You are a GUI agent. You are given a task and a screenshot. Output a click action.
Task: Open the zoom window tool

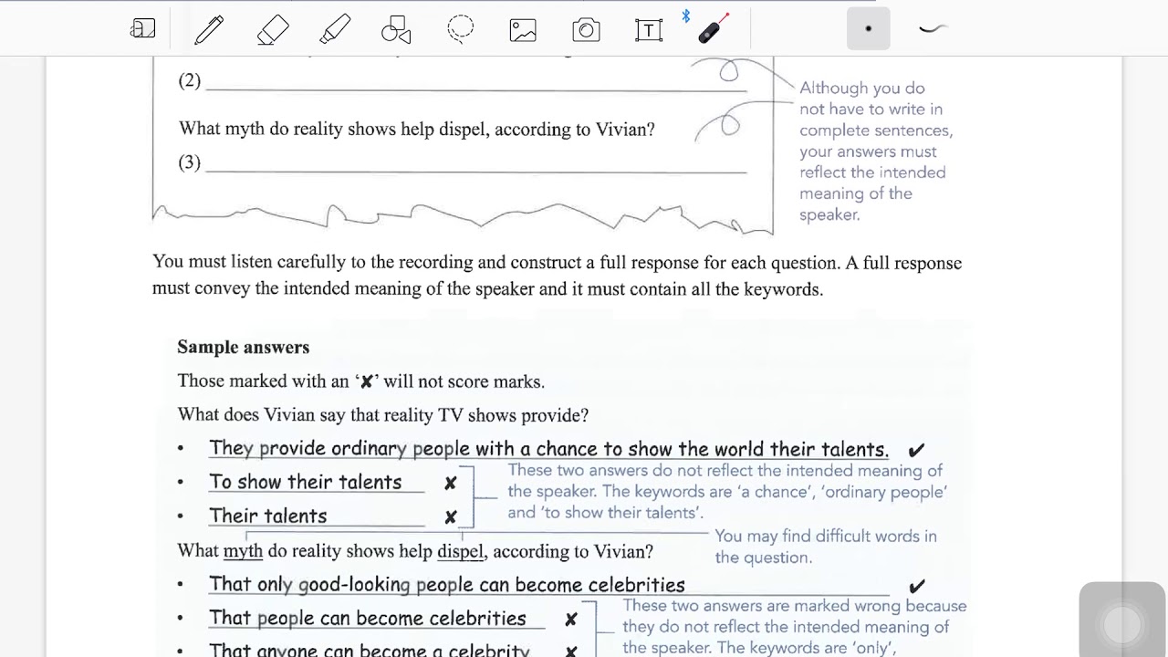coord(142,29)
